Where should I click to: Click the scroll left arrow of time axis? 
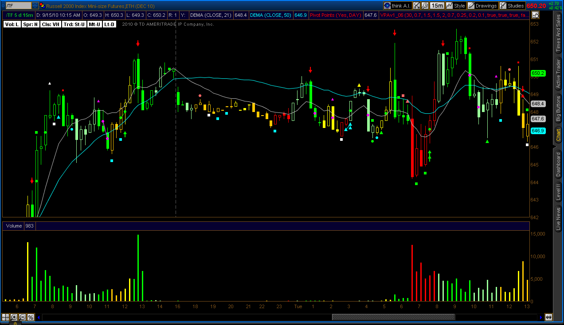[39, 317]
